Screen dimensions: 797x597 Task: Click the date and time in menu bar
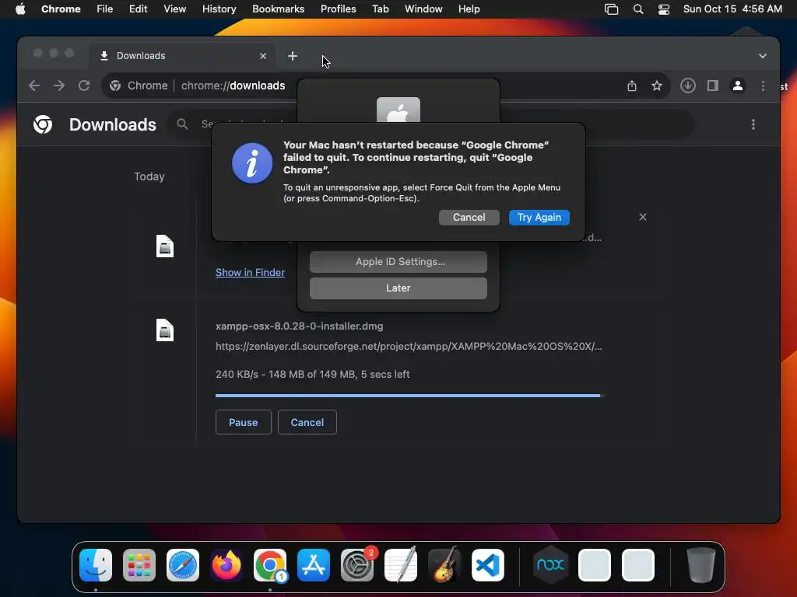(x=732, y=9)
